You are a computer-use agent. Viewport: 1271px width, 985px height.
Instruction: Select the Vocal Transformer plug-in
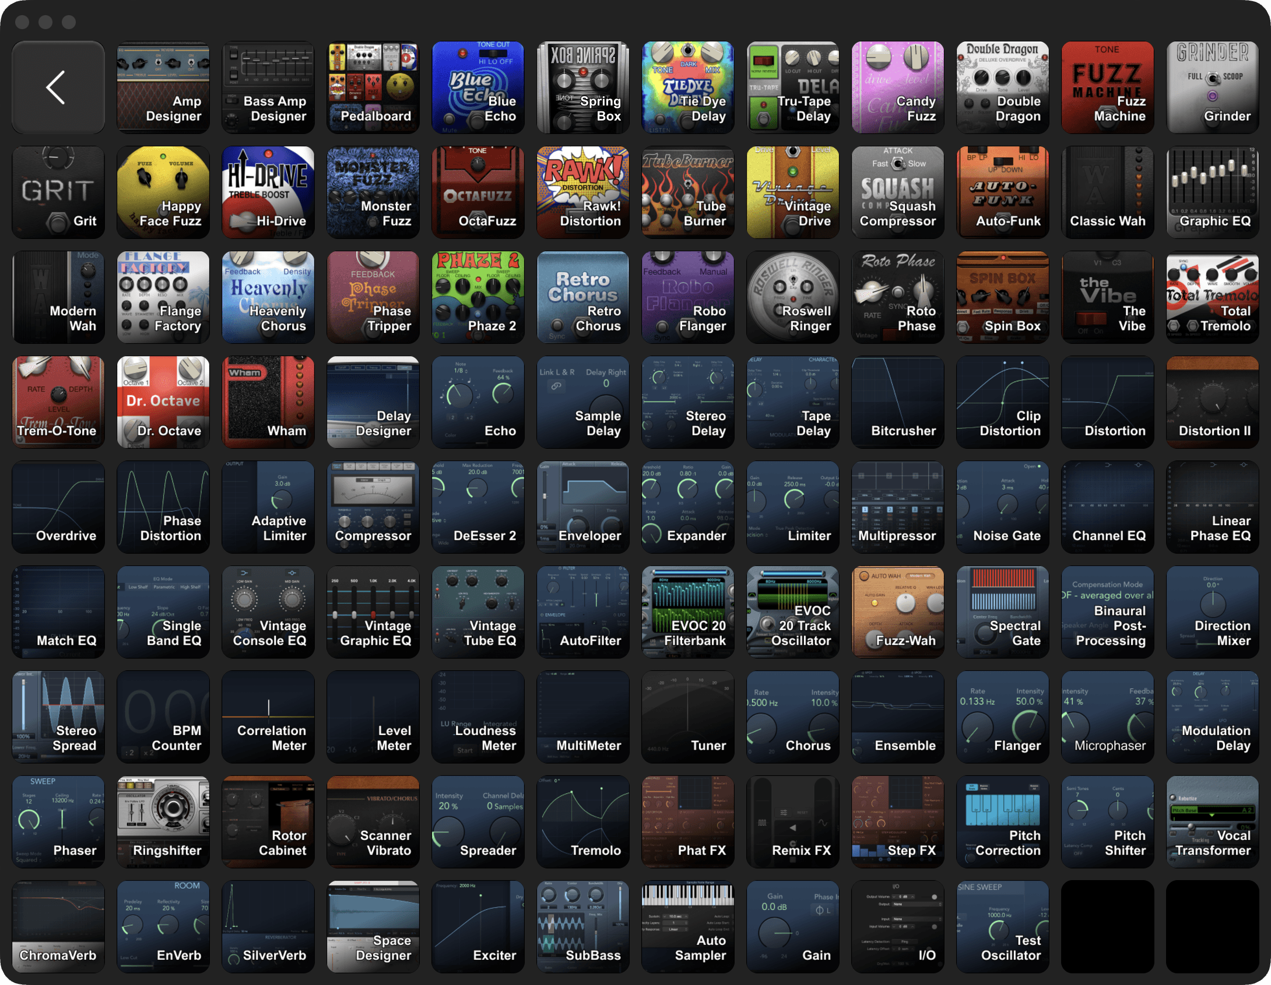pos(1213,822)
